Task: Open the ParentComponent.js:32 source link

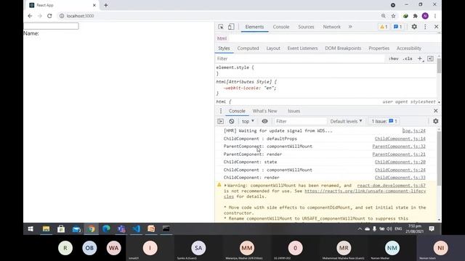Action: click(399, 146)
